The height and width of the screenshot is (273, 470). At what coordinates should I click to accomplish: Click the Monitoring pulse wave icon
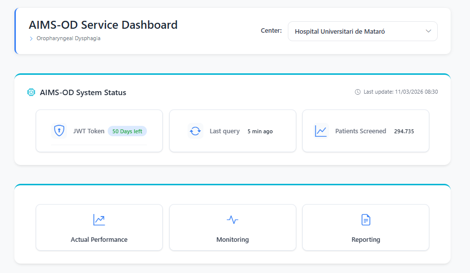pyautogui.click(x=232, y=220)
